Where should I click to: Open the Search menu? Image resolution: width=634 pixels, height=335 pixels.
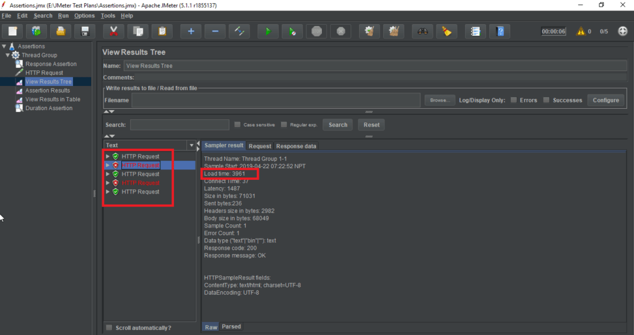43,15
